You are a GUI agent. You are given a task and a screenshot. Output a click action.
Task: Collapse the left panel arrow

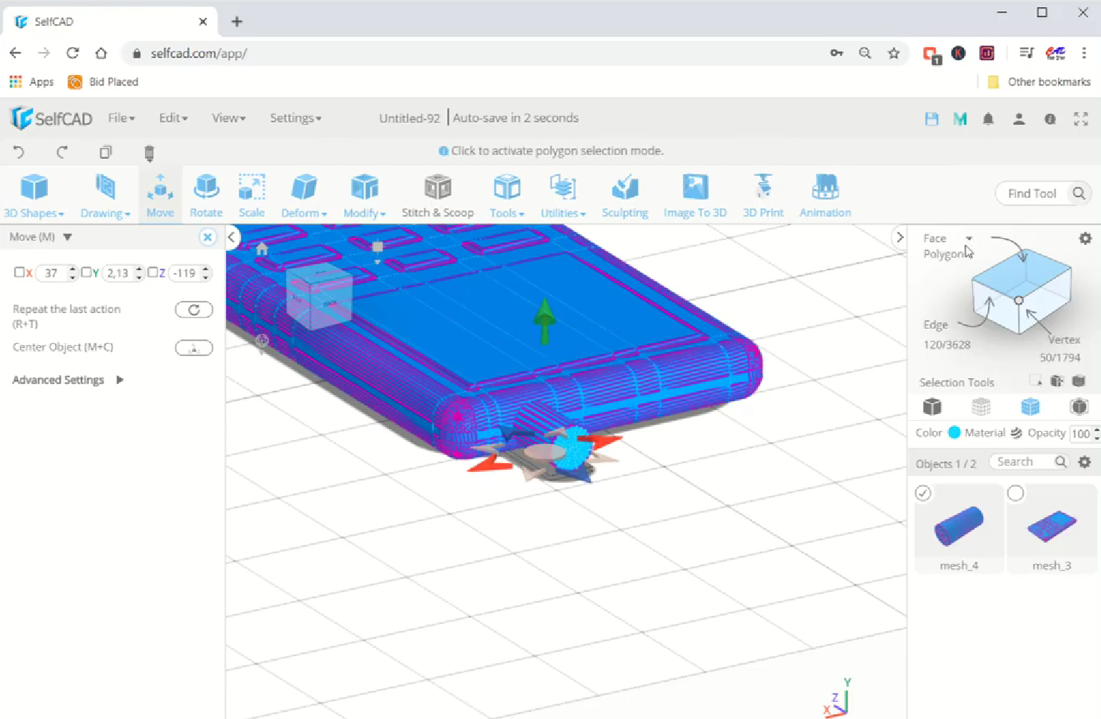[232, 237]
